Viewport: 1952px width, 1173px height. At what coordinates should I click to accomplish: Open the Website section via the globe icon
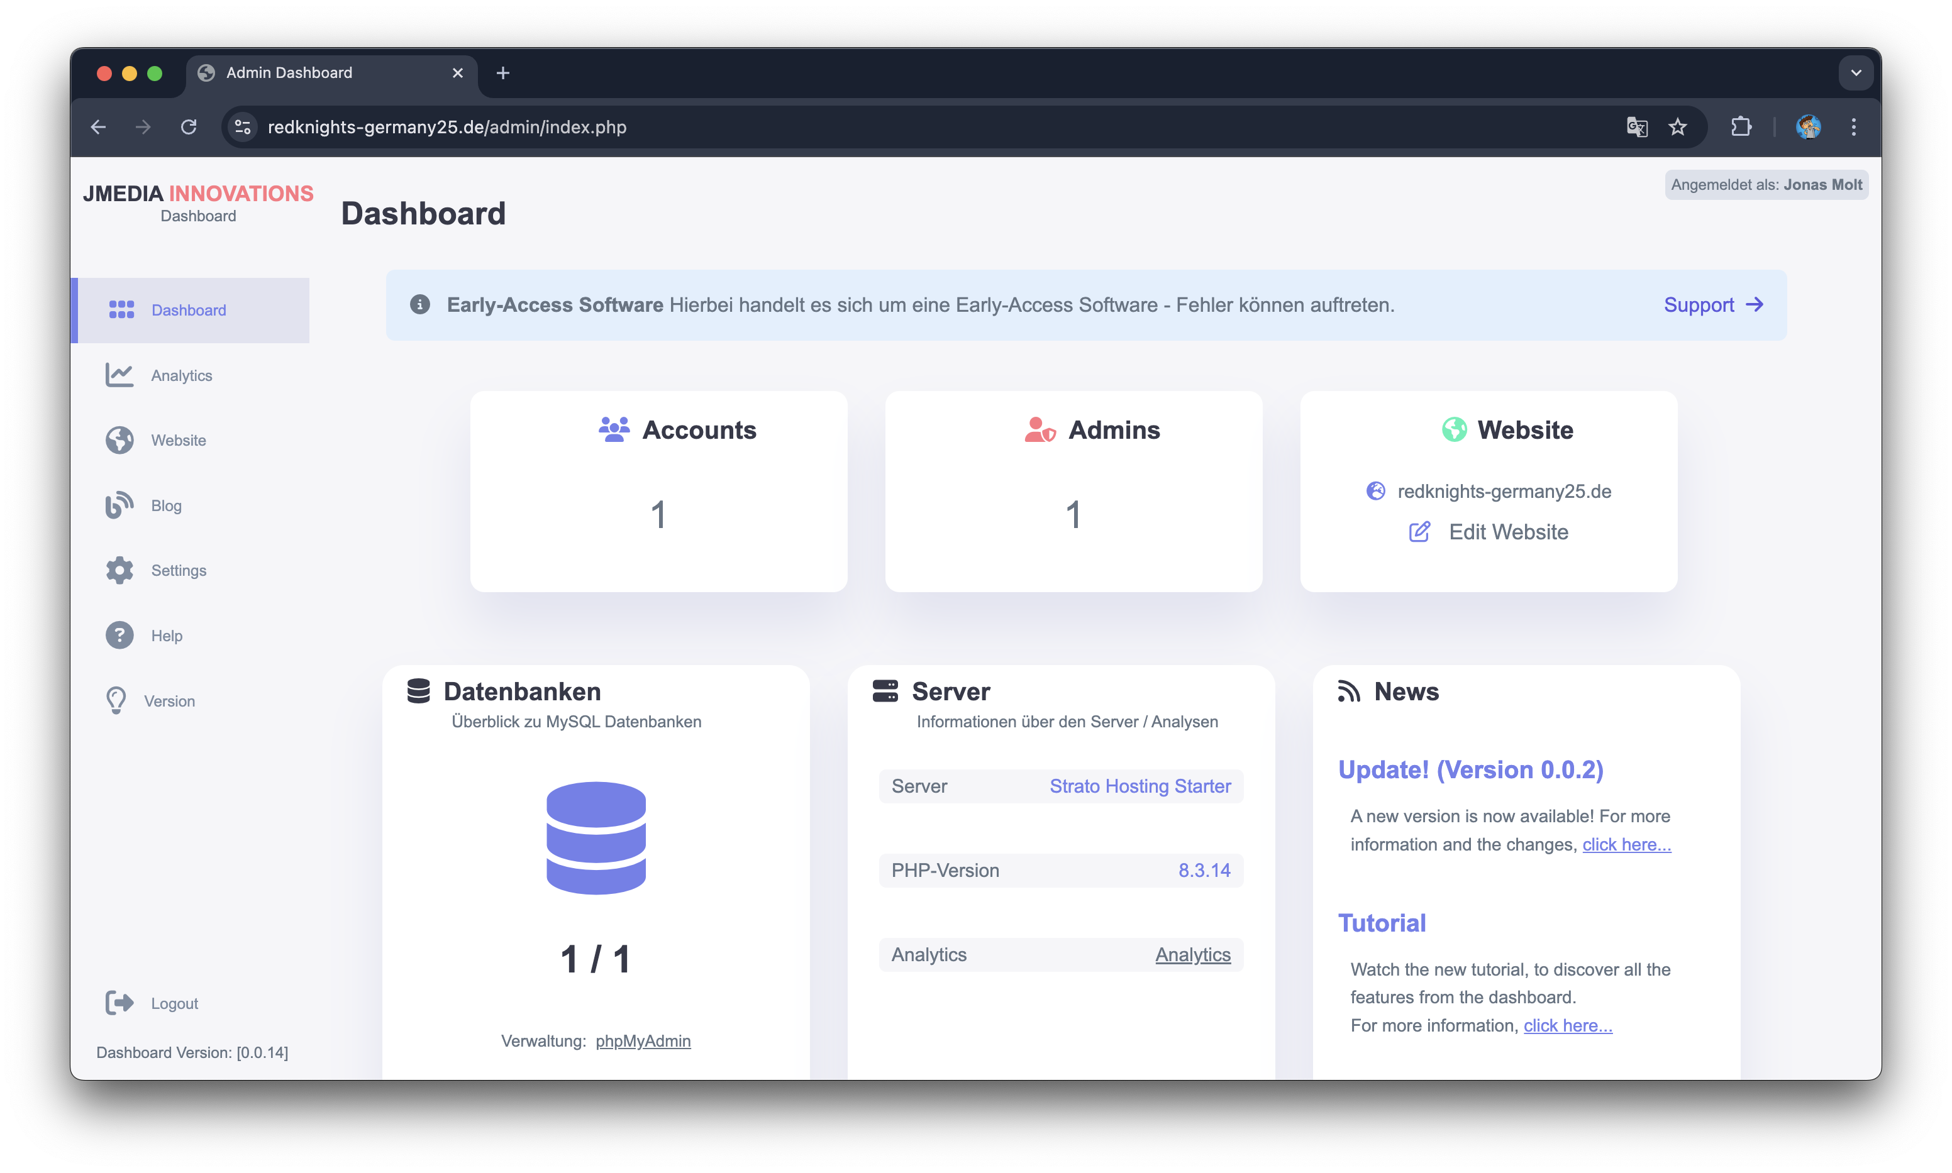119,439
